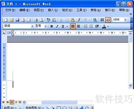Apply bulleted list formatting
The height and width of the screenshot is (109, 134).
91,26
